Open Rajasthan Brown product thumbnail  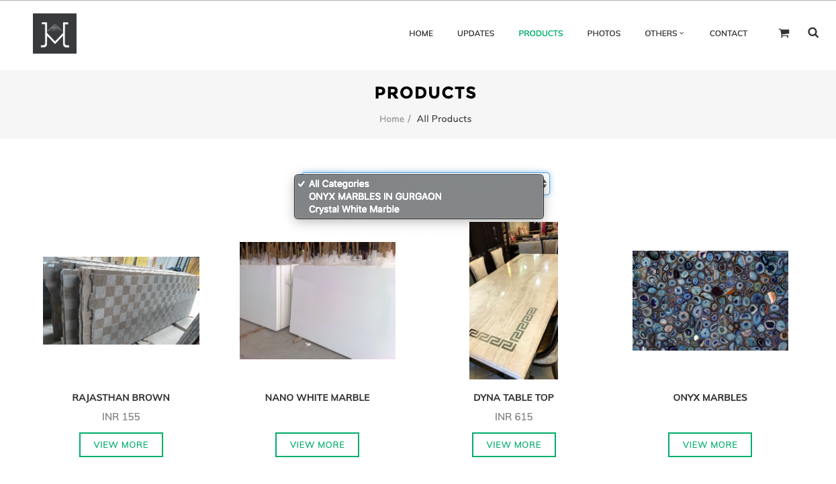(121, 300)
